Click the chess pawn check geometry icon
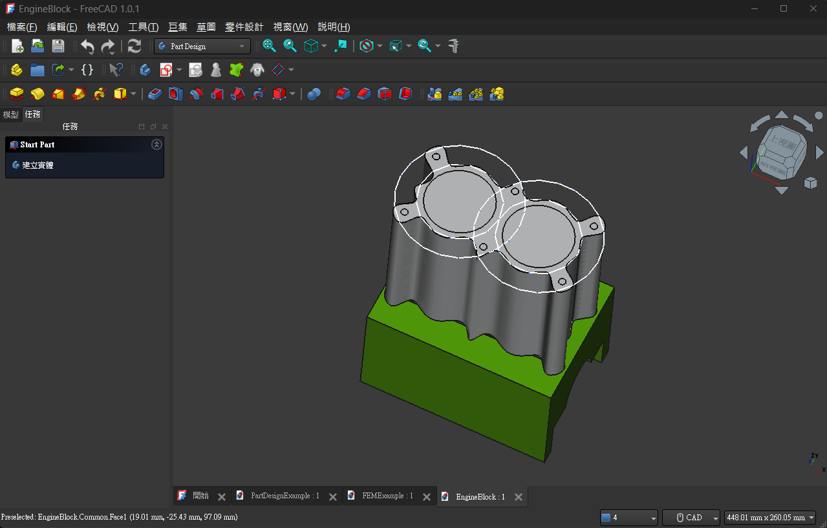827x528 pixels. 216,70
